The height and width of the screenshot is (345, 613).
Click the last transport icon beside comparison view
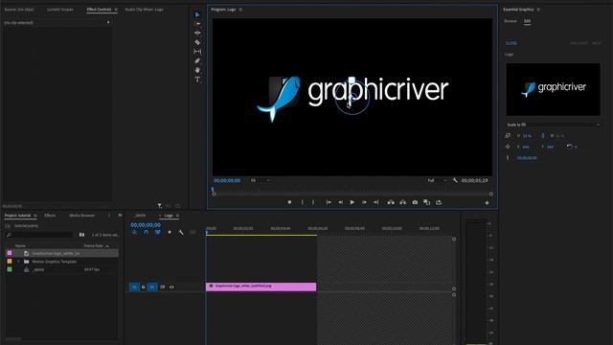click(x=439, y=202)
